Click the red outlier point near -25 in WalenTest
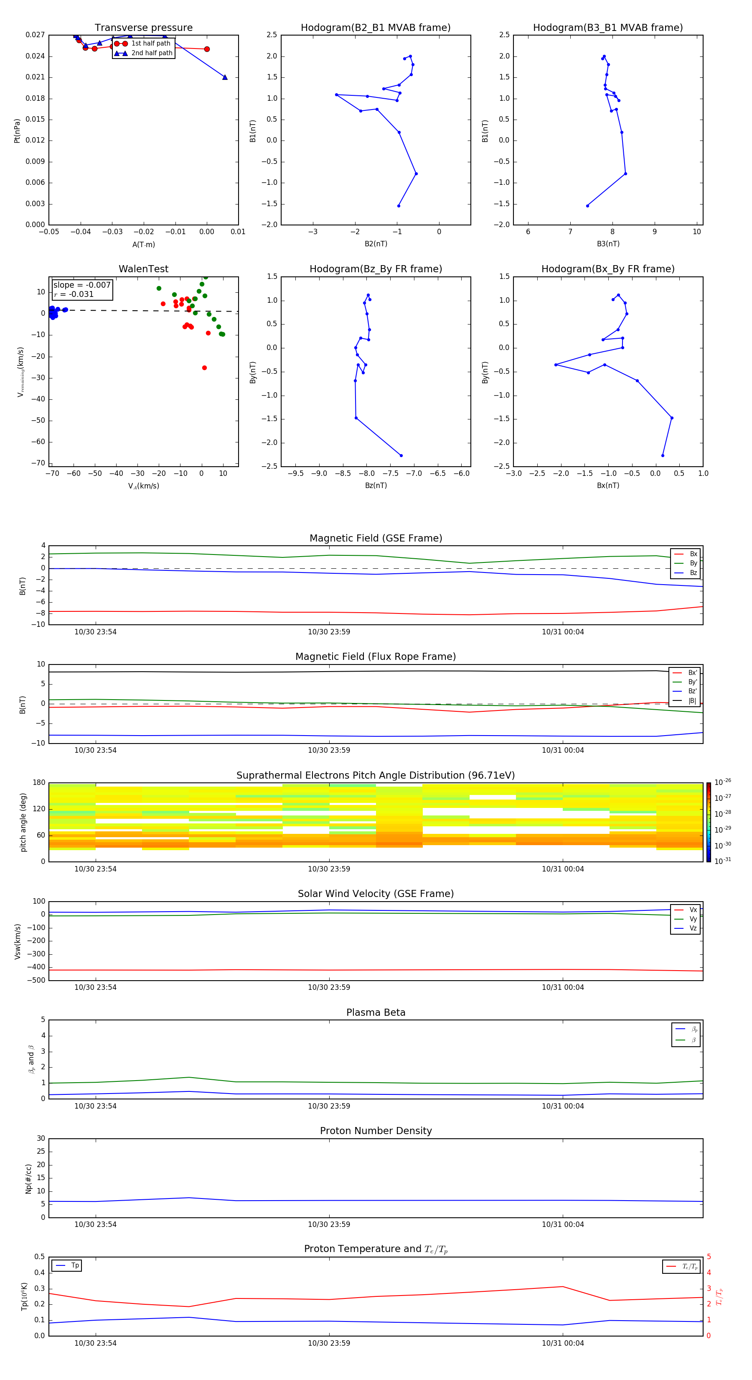 (x=204, y=368)
